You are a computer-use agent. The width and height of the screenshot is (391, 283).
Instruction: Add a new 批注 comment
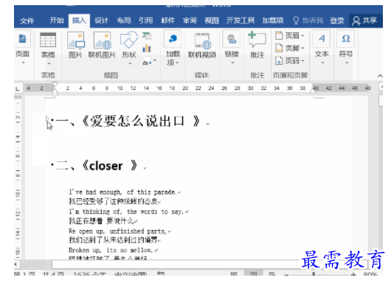(x=257, y=45)
